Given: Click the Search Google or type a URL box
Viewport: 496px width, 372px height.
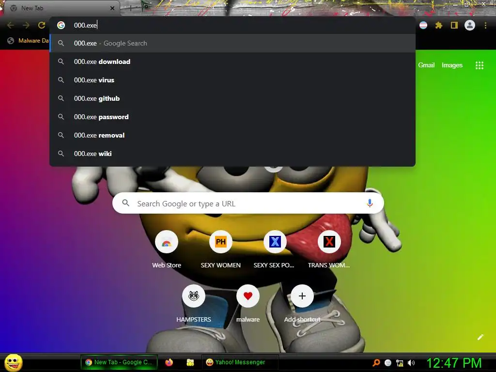Looking at the screenshot, I should pyautogui.click(x=248, y=203).
